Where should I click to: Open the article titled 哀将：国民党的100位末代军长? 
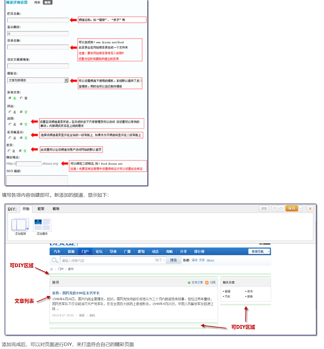(x=76, y=293)
